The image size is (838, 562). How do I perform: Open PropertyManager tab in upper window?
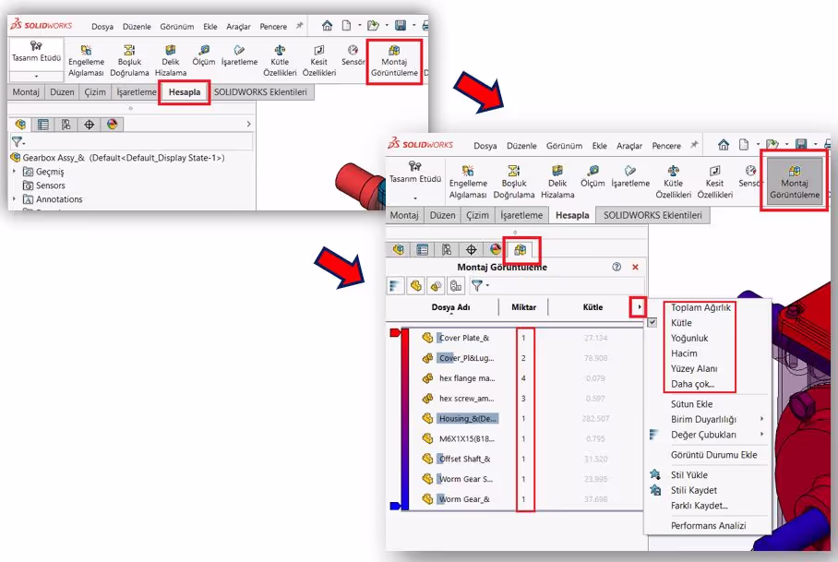pos(43,125)
